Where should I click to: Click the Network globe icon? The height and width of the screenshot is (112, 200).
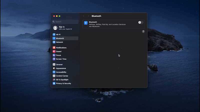[x=54, y=42]
